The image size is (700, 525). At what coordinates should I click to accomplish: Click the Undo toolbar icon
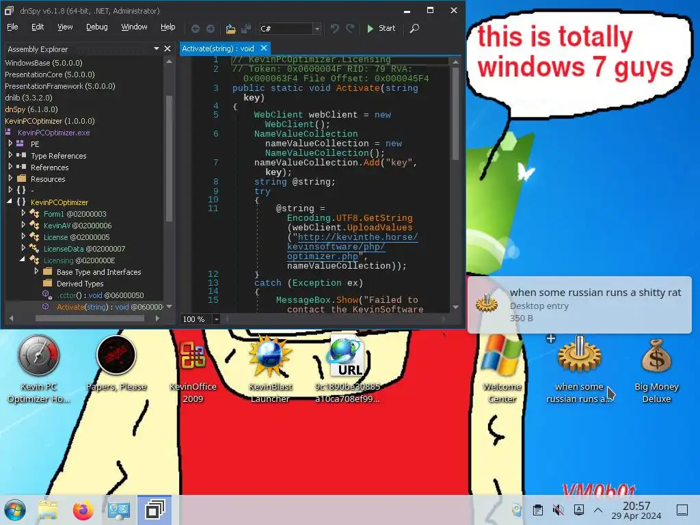pos(335,29)
